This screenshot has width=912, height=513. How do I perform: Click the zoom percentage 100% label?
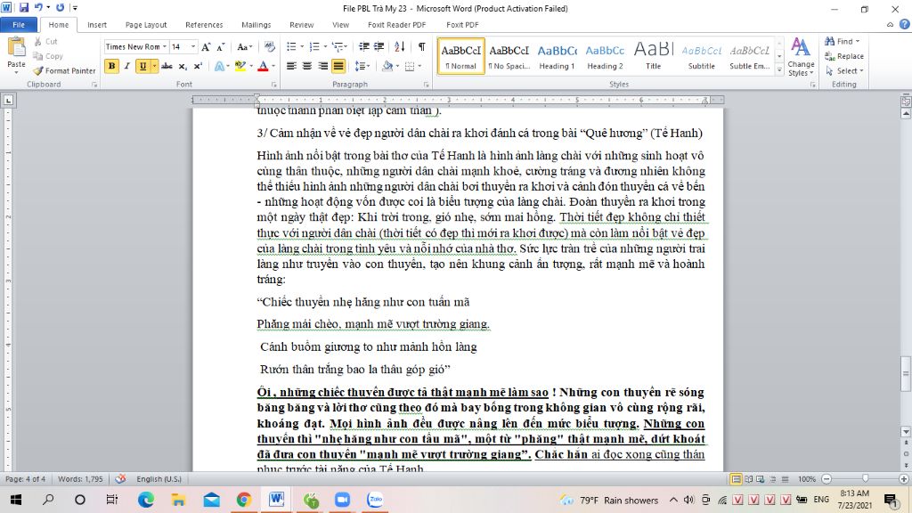pyautogui.click(x=807, y=478)
